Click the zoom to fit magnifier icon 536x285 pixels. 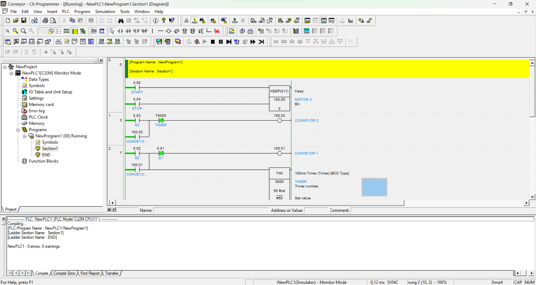pos(15,31)
